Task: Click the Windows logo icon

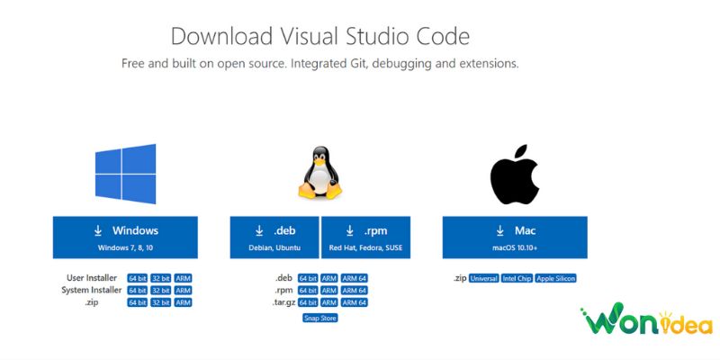Action: (x=125, y=172)
